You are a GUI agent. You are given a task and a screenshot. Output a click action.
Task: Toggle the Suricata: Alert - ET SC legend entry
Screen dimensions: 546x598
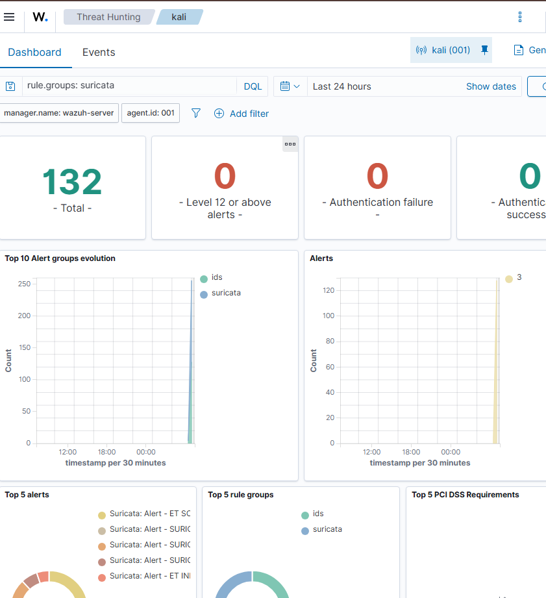coord(144,514)
